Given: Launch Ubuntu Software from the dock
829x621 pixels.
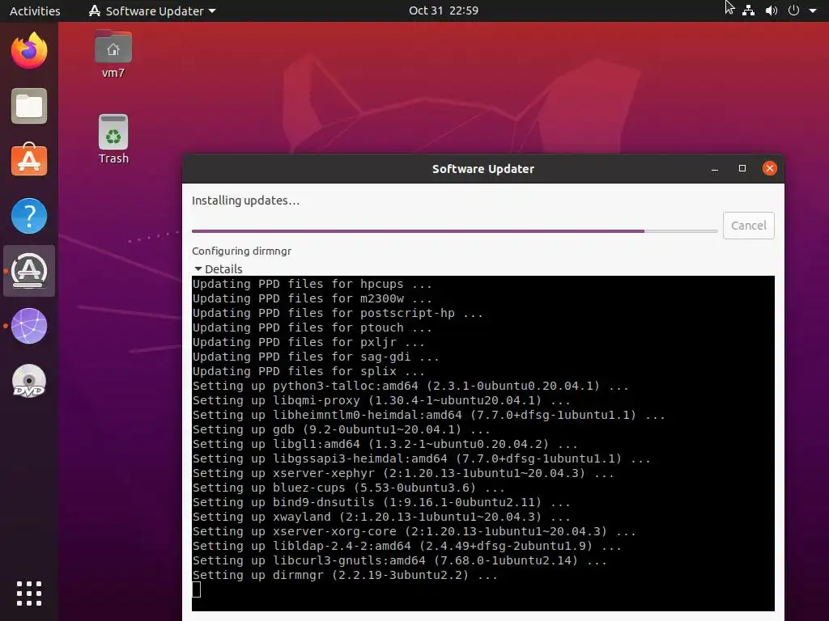Looking at the screenshot, I should pyautogui.click(x=29, y=160).
